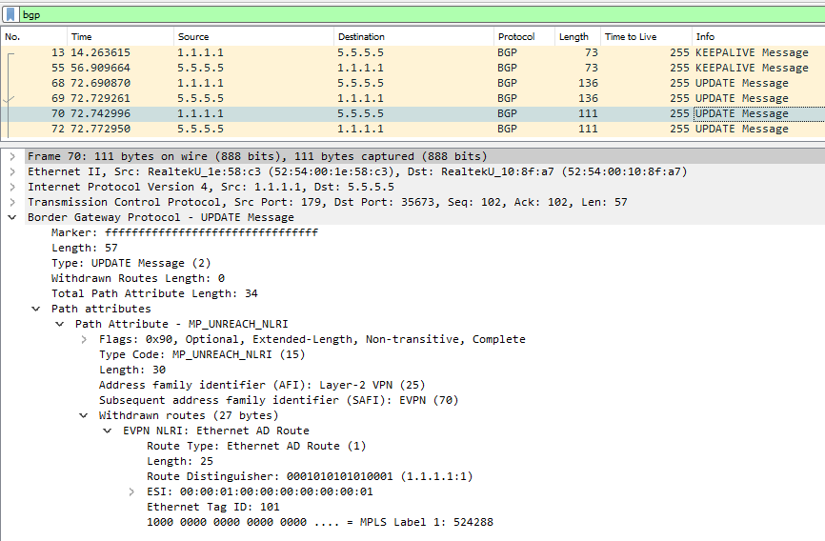Select packet number 13 KEEPALIVE row
The width and height of the screenshot is (825, 541).
click(x=381, y=52)
